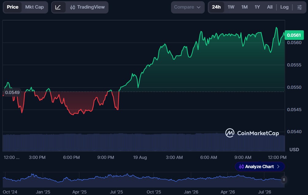Image resolution: width=308 pixels, height=195 pixels.
Task: Click Oct '25 on the range navigator
Action: (154, 192)
